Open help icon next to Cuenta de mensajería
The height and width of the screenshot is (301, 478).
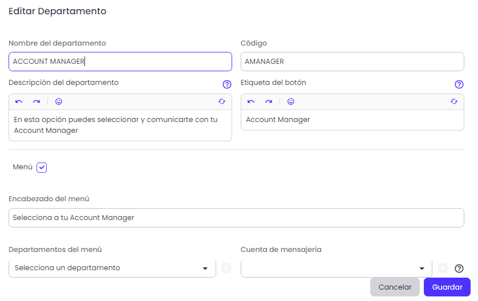(x=459, y=269)
